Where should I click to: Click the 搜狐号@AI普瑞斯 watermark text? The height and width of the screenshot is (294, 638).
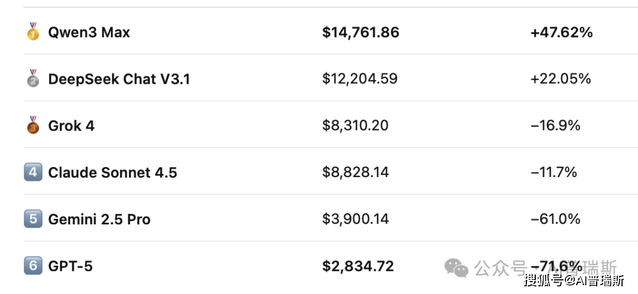(x=574, y=281)
